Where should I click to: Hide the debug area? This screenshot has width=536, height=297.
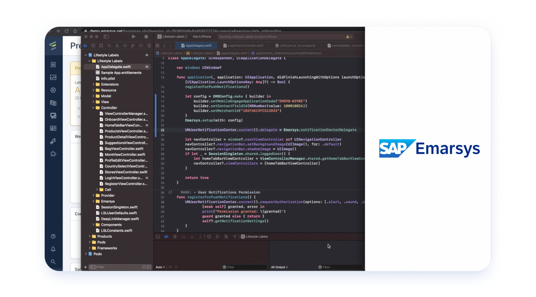pos(158,236)
